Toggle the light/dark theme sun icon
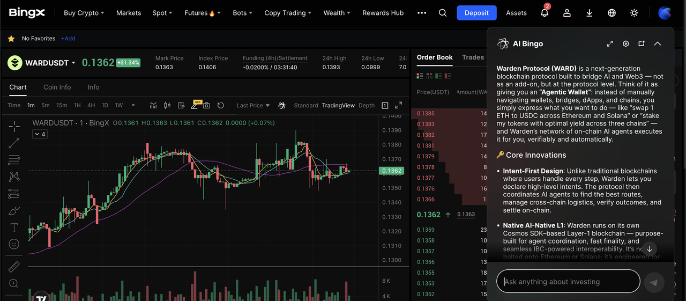Screen dimensions: 686x301 634,13
